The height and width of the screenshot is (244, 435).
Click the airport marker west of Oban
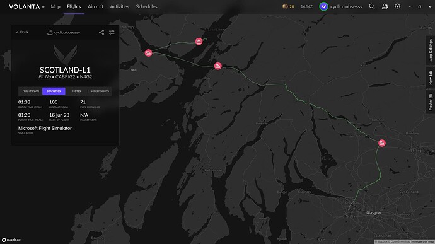pos(217,66)
